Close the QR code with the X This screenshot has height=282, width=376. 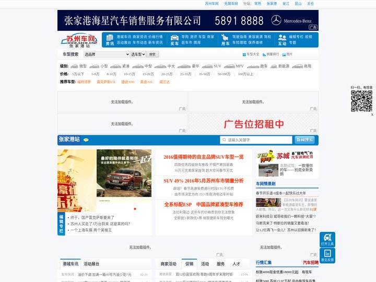[x=372, y=114]
